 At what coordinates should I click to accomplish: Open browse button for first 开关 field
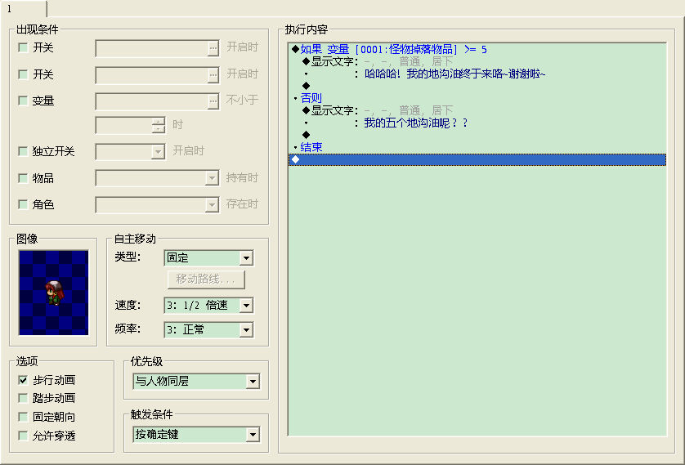(x=213, y=48)
